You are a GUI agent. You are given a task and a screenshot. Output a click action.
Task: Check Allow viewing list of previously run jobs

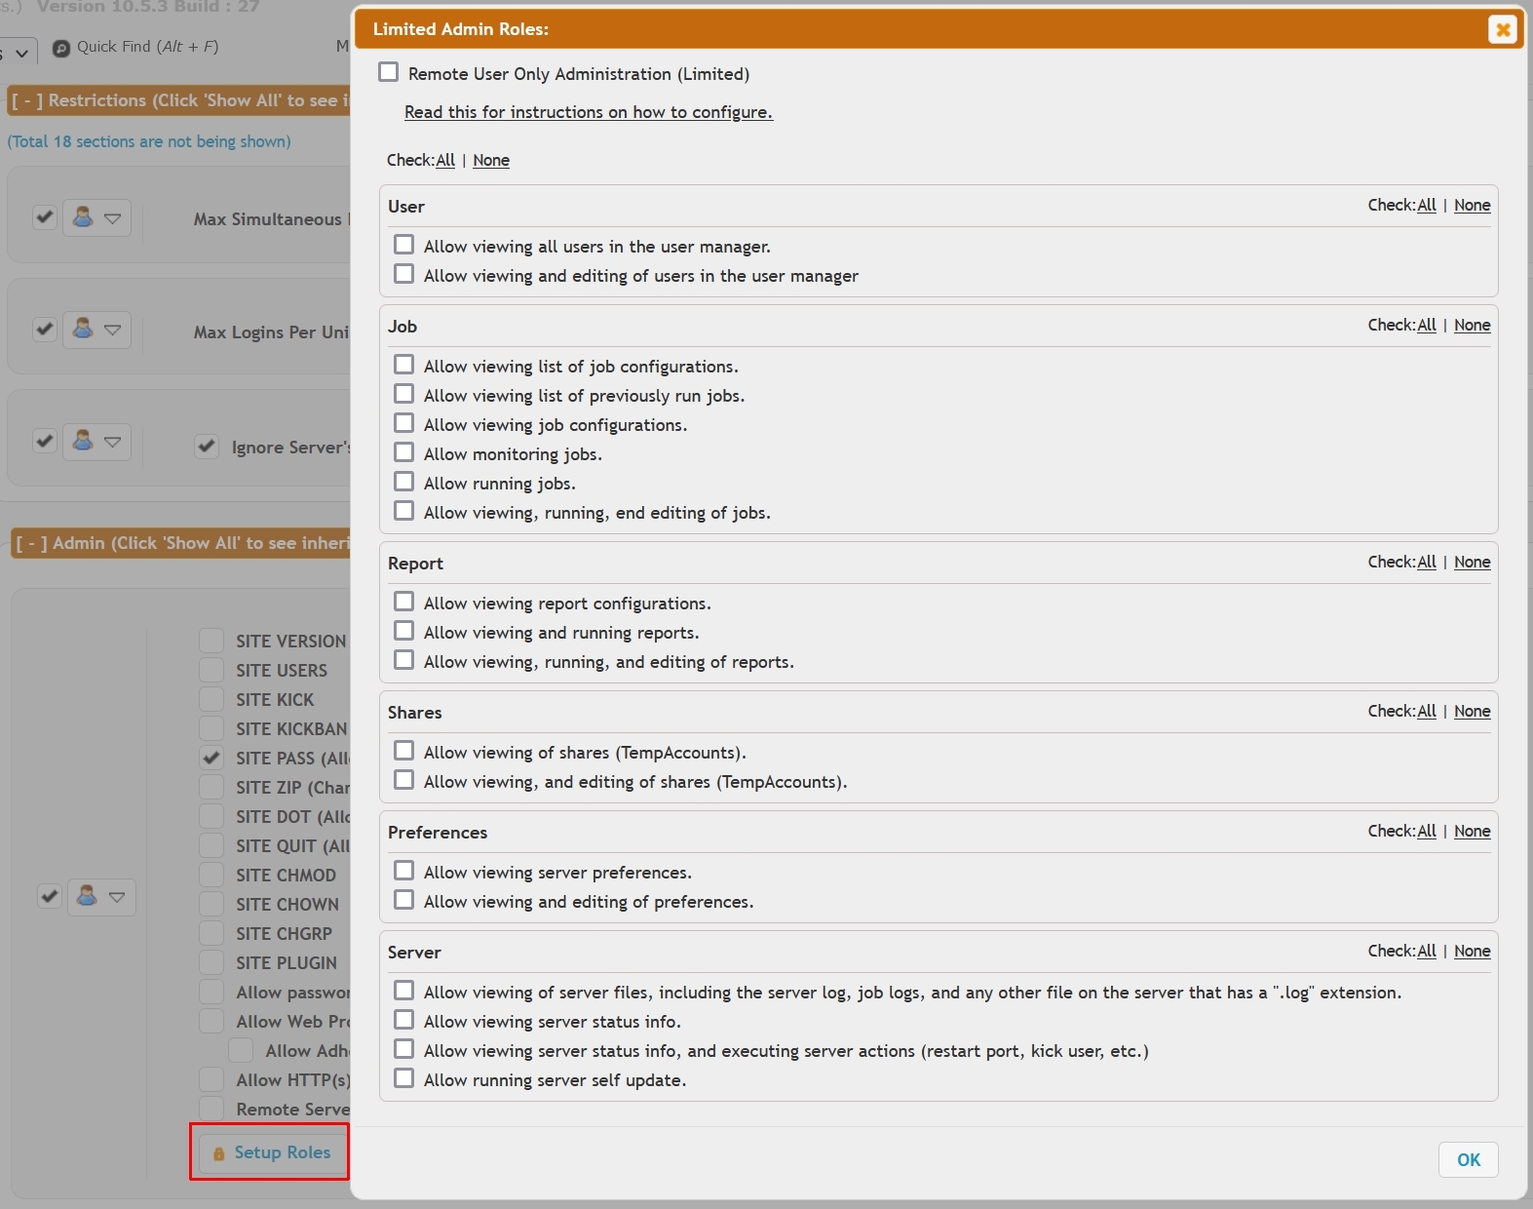(404, 394)
